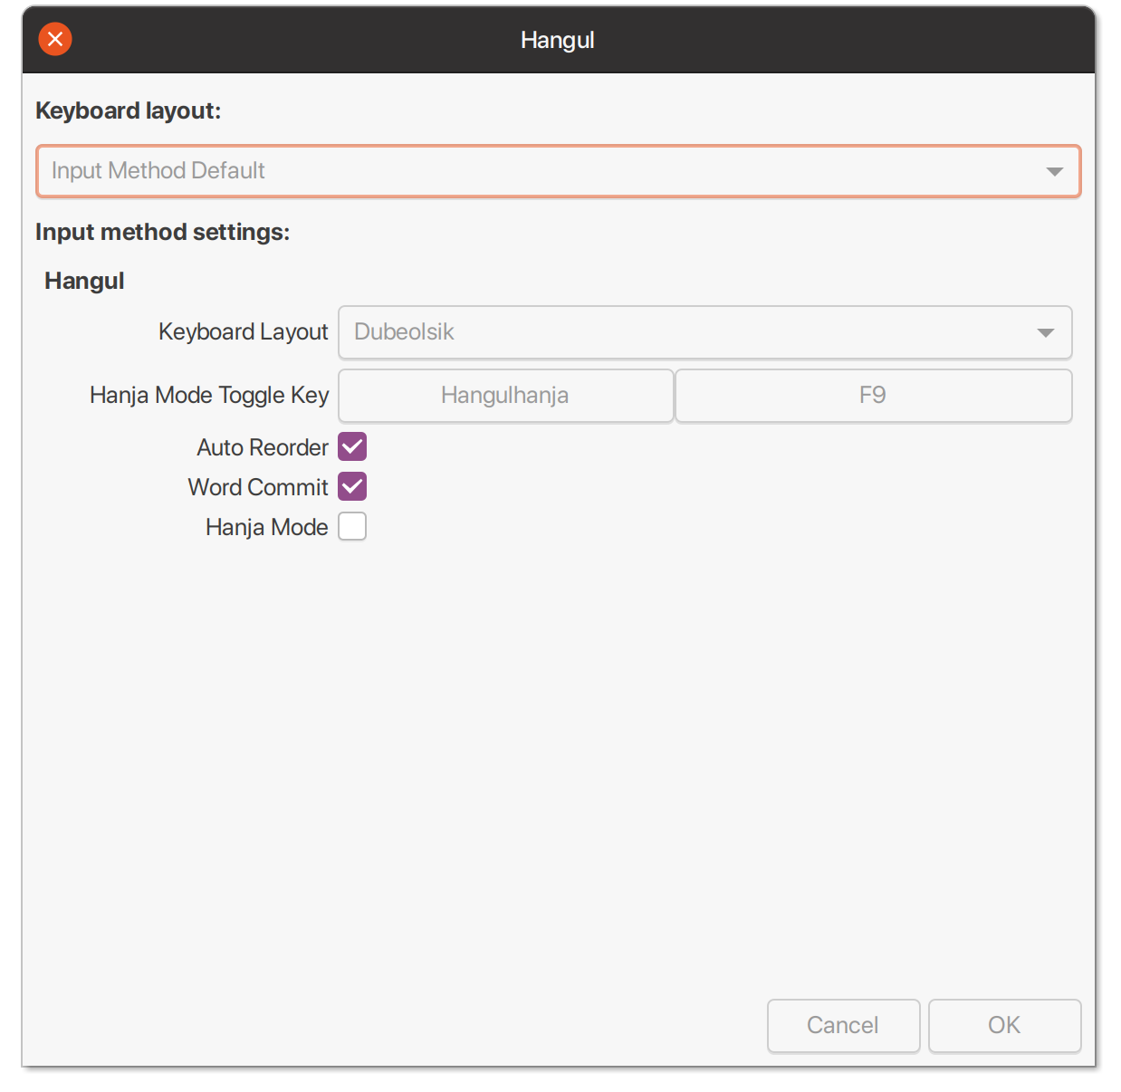1121x1092 pixels.
Task: Open the Dubeolsik keyboard layout dropdown
Action: pyautogui.click(x=688, y=332)
